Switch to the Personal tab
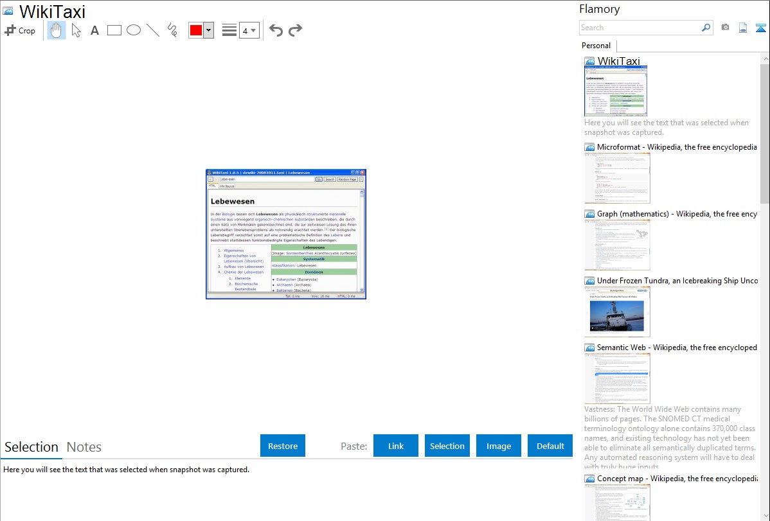The image size is (770, 521). click(596, 46)
